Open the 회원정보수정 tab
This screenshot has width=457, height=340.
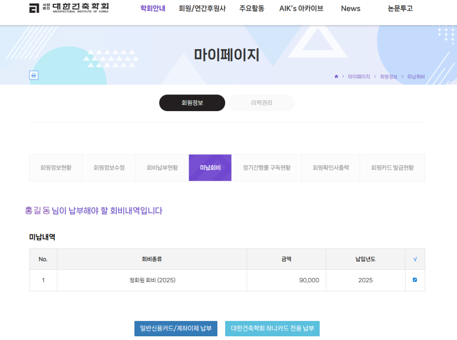(x=109, y=168)
